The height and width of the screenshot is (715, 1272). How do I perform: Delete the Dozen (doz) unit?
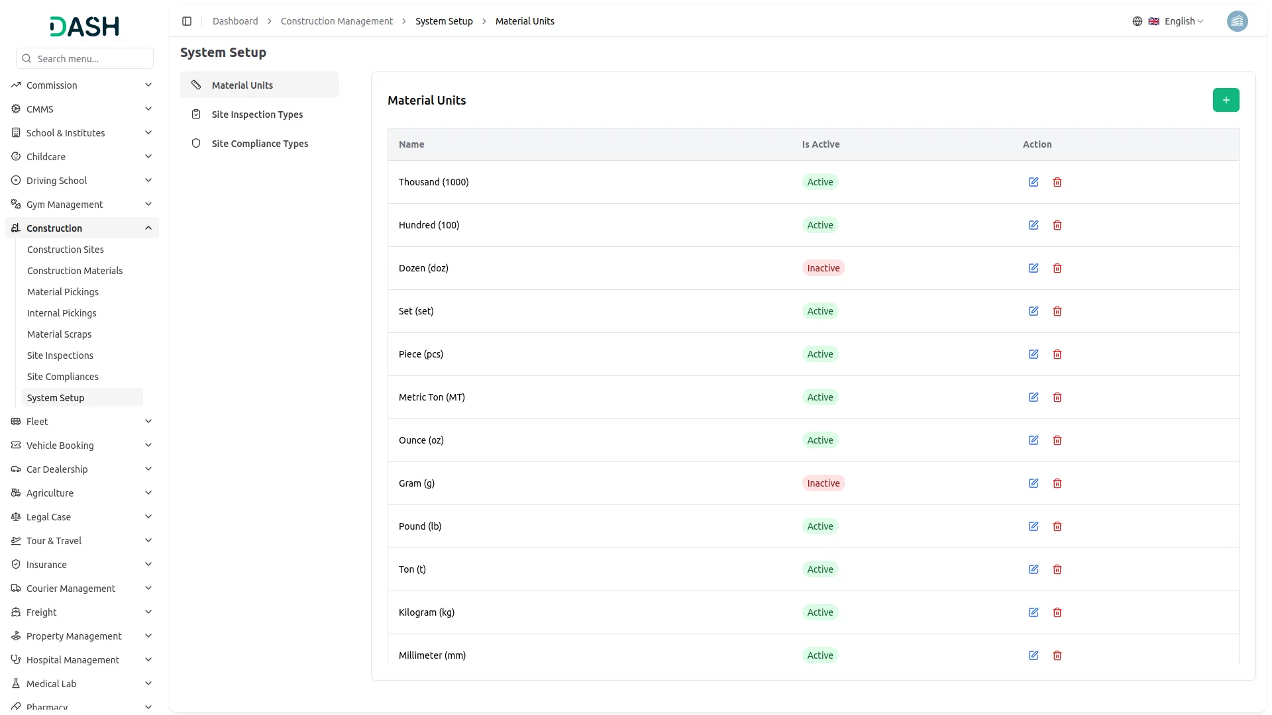(x=1057, y=268)
